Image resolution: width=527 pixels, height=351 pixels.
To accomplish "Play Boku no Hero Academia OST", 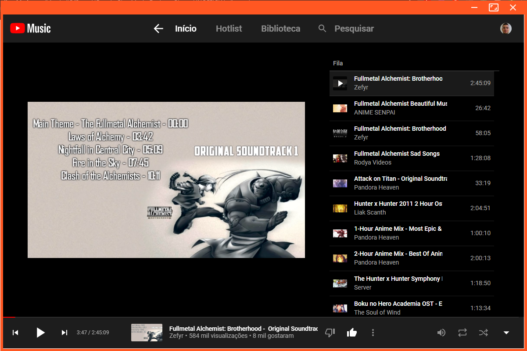I will [412, 306].
